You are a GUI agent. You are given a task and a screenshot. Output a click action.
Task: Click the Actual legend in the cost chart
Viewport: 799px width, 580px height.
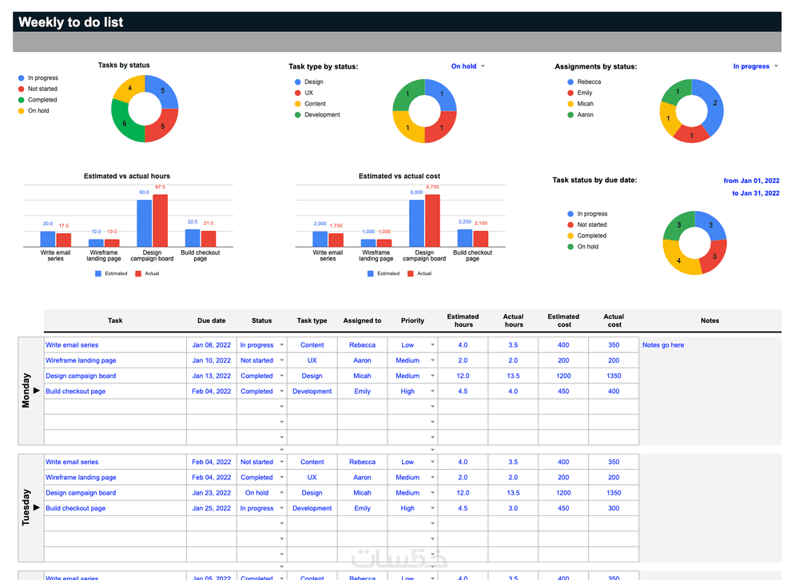(x=419, y=274)
